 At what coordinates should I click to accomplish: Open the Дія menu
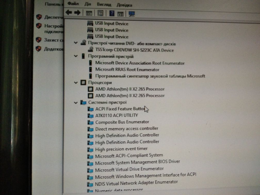point(88,4)
